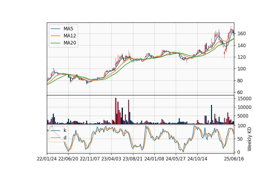This screenshot has height=187, width=260.
Task: Click the 120 price axis label
Action: pyautogui.click(x=242, y=57)
